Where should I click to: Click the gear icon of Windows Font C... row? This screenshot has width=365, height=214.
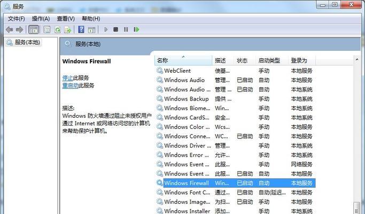tap(160, 192)
